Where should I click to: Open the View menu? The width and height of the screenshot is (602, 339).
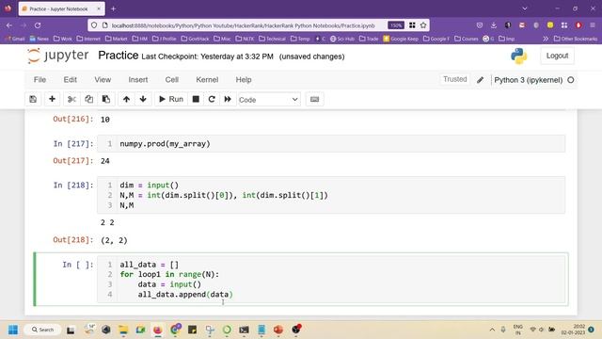[103, 79]
